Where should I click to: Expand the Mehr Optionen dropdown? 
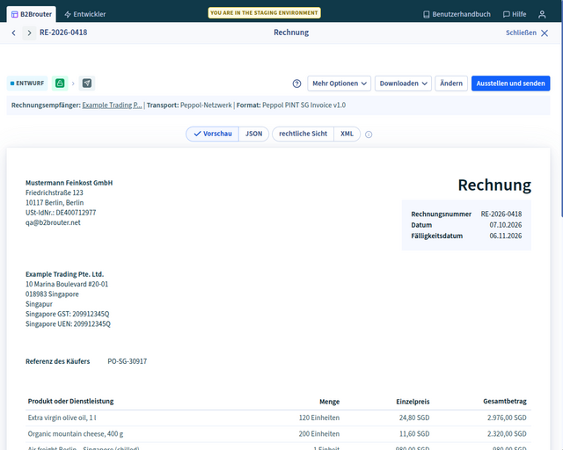coord(339,83)
